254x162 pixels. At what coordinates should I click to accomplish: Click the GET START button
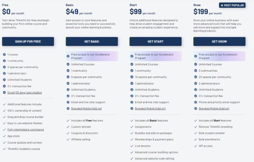click(156, 41)
